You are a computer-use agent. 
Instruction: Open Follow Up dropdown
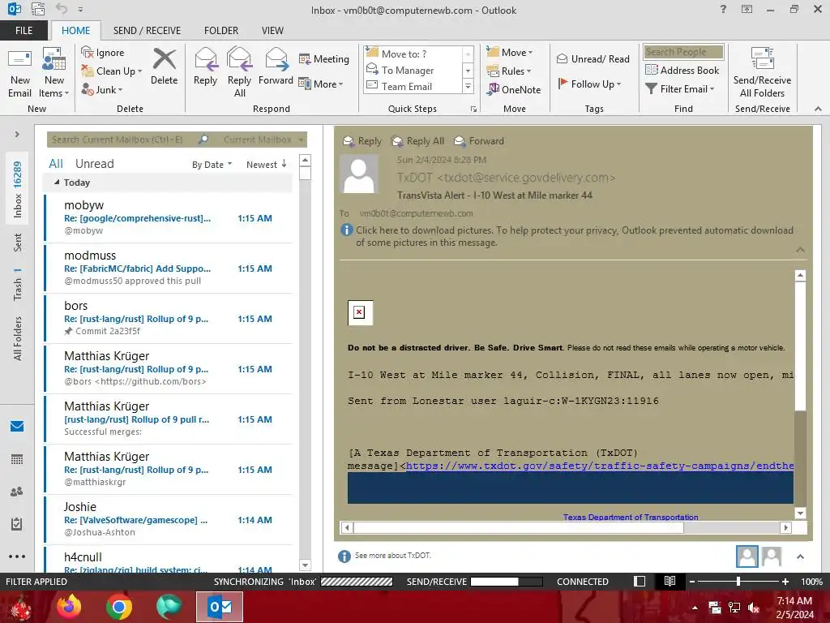(589, 84)
